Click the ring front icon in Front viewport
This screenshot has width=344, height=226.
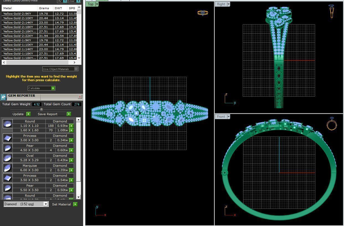click(x=332, y=124)
